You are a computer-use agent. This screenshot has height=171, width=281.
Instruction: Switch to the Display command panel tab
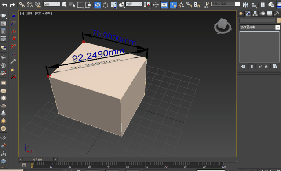270,14
